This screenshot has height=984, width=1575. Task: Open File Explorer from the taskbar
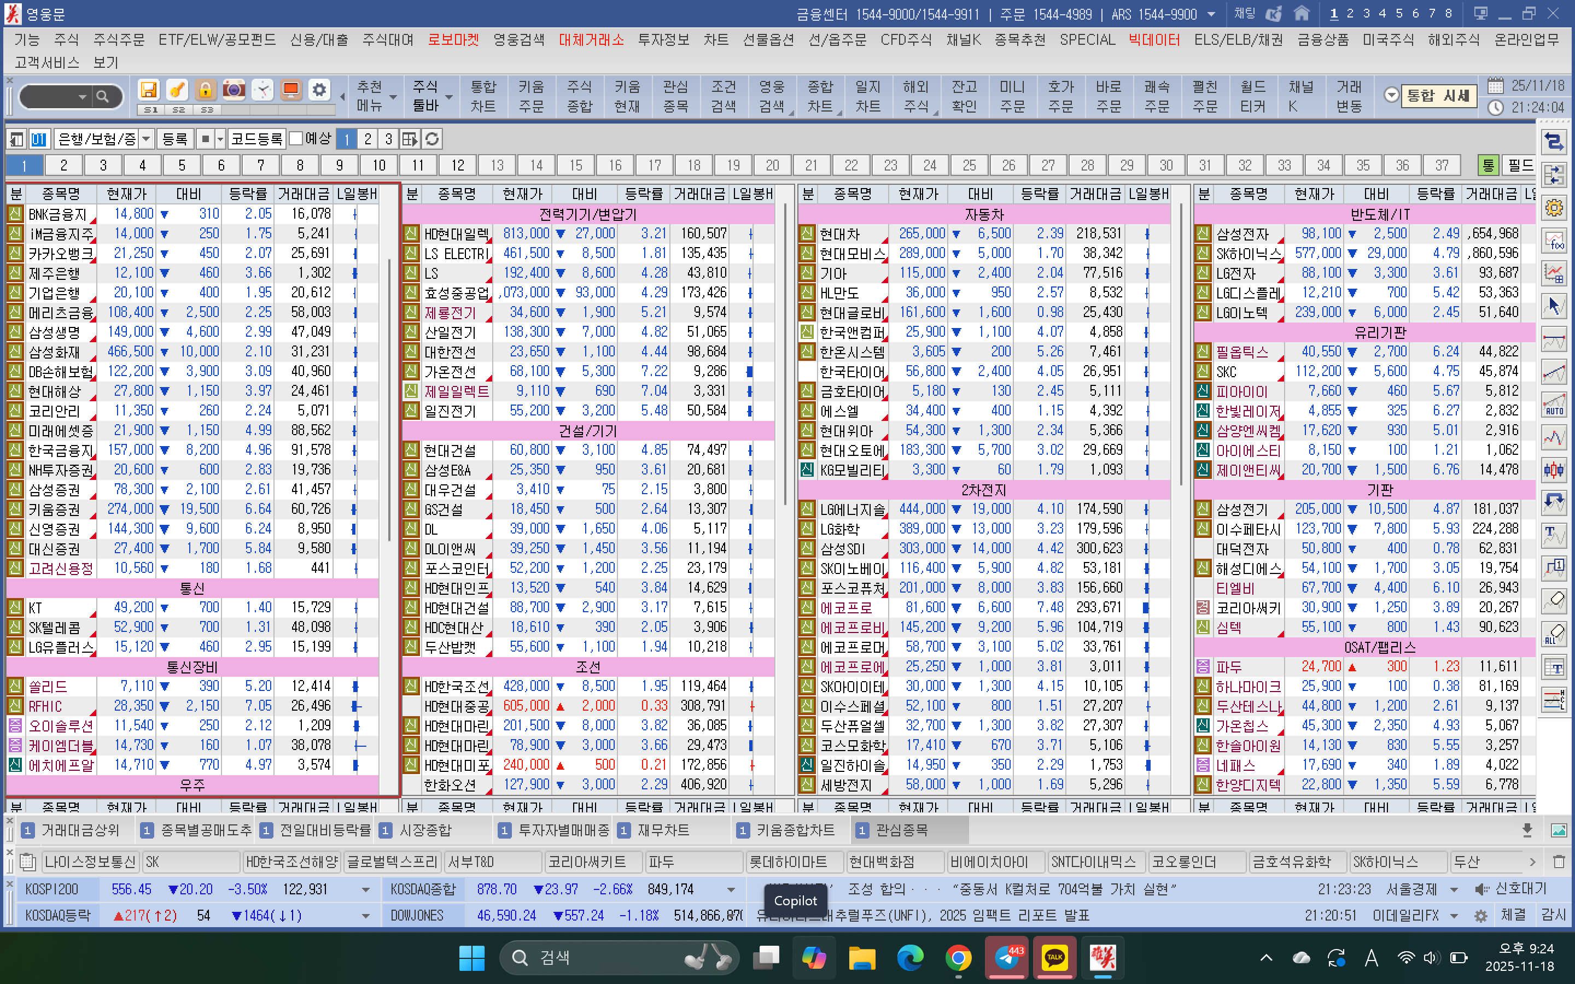pyautogui.click(x=862, y=957)
